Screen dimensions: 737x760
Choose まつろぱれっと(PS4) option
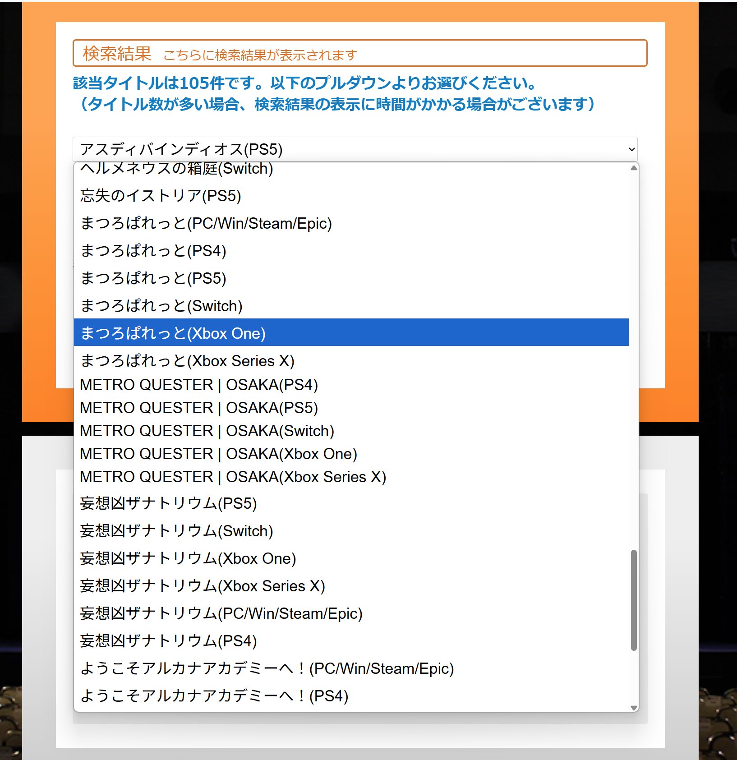pyautogui.click(x=351, y=250)
